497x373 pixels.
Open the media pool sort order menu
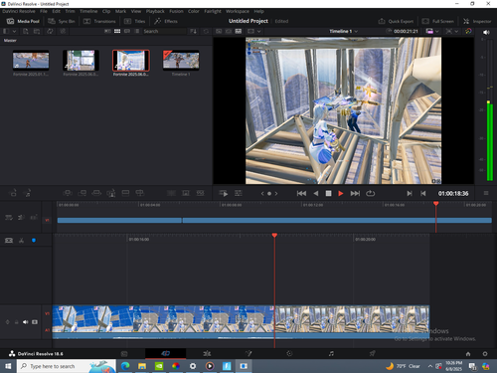194,31
